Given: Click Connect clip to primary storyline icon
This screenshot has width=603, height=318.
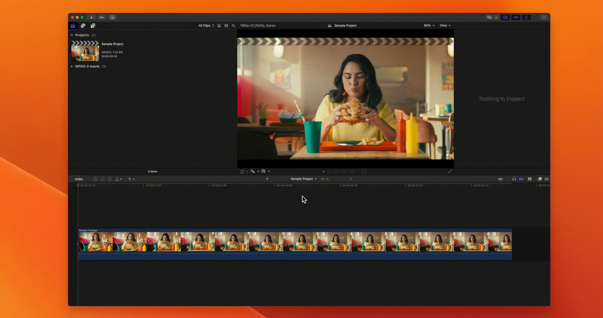Looking at the screenshot, I should coord(95,179).
